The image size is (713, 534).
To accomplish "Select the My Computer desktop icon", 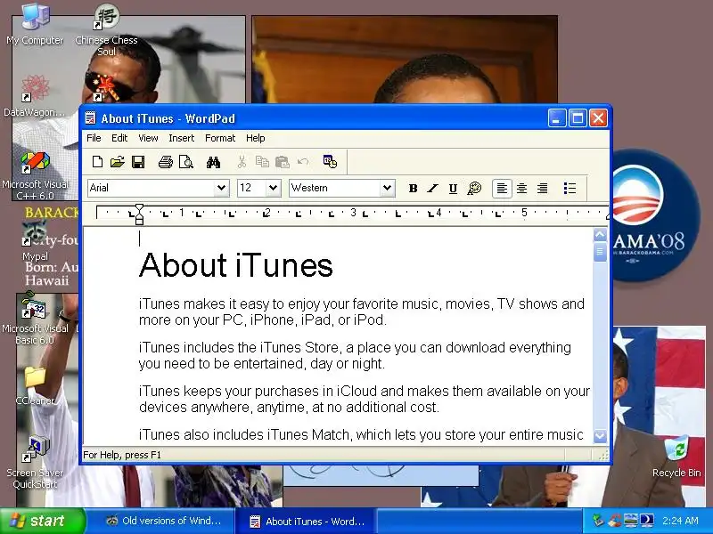I will tap(35, 24).
